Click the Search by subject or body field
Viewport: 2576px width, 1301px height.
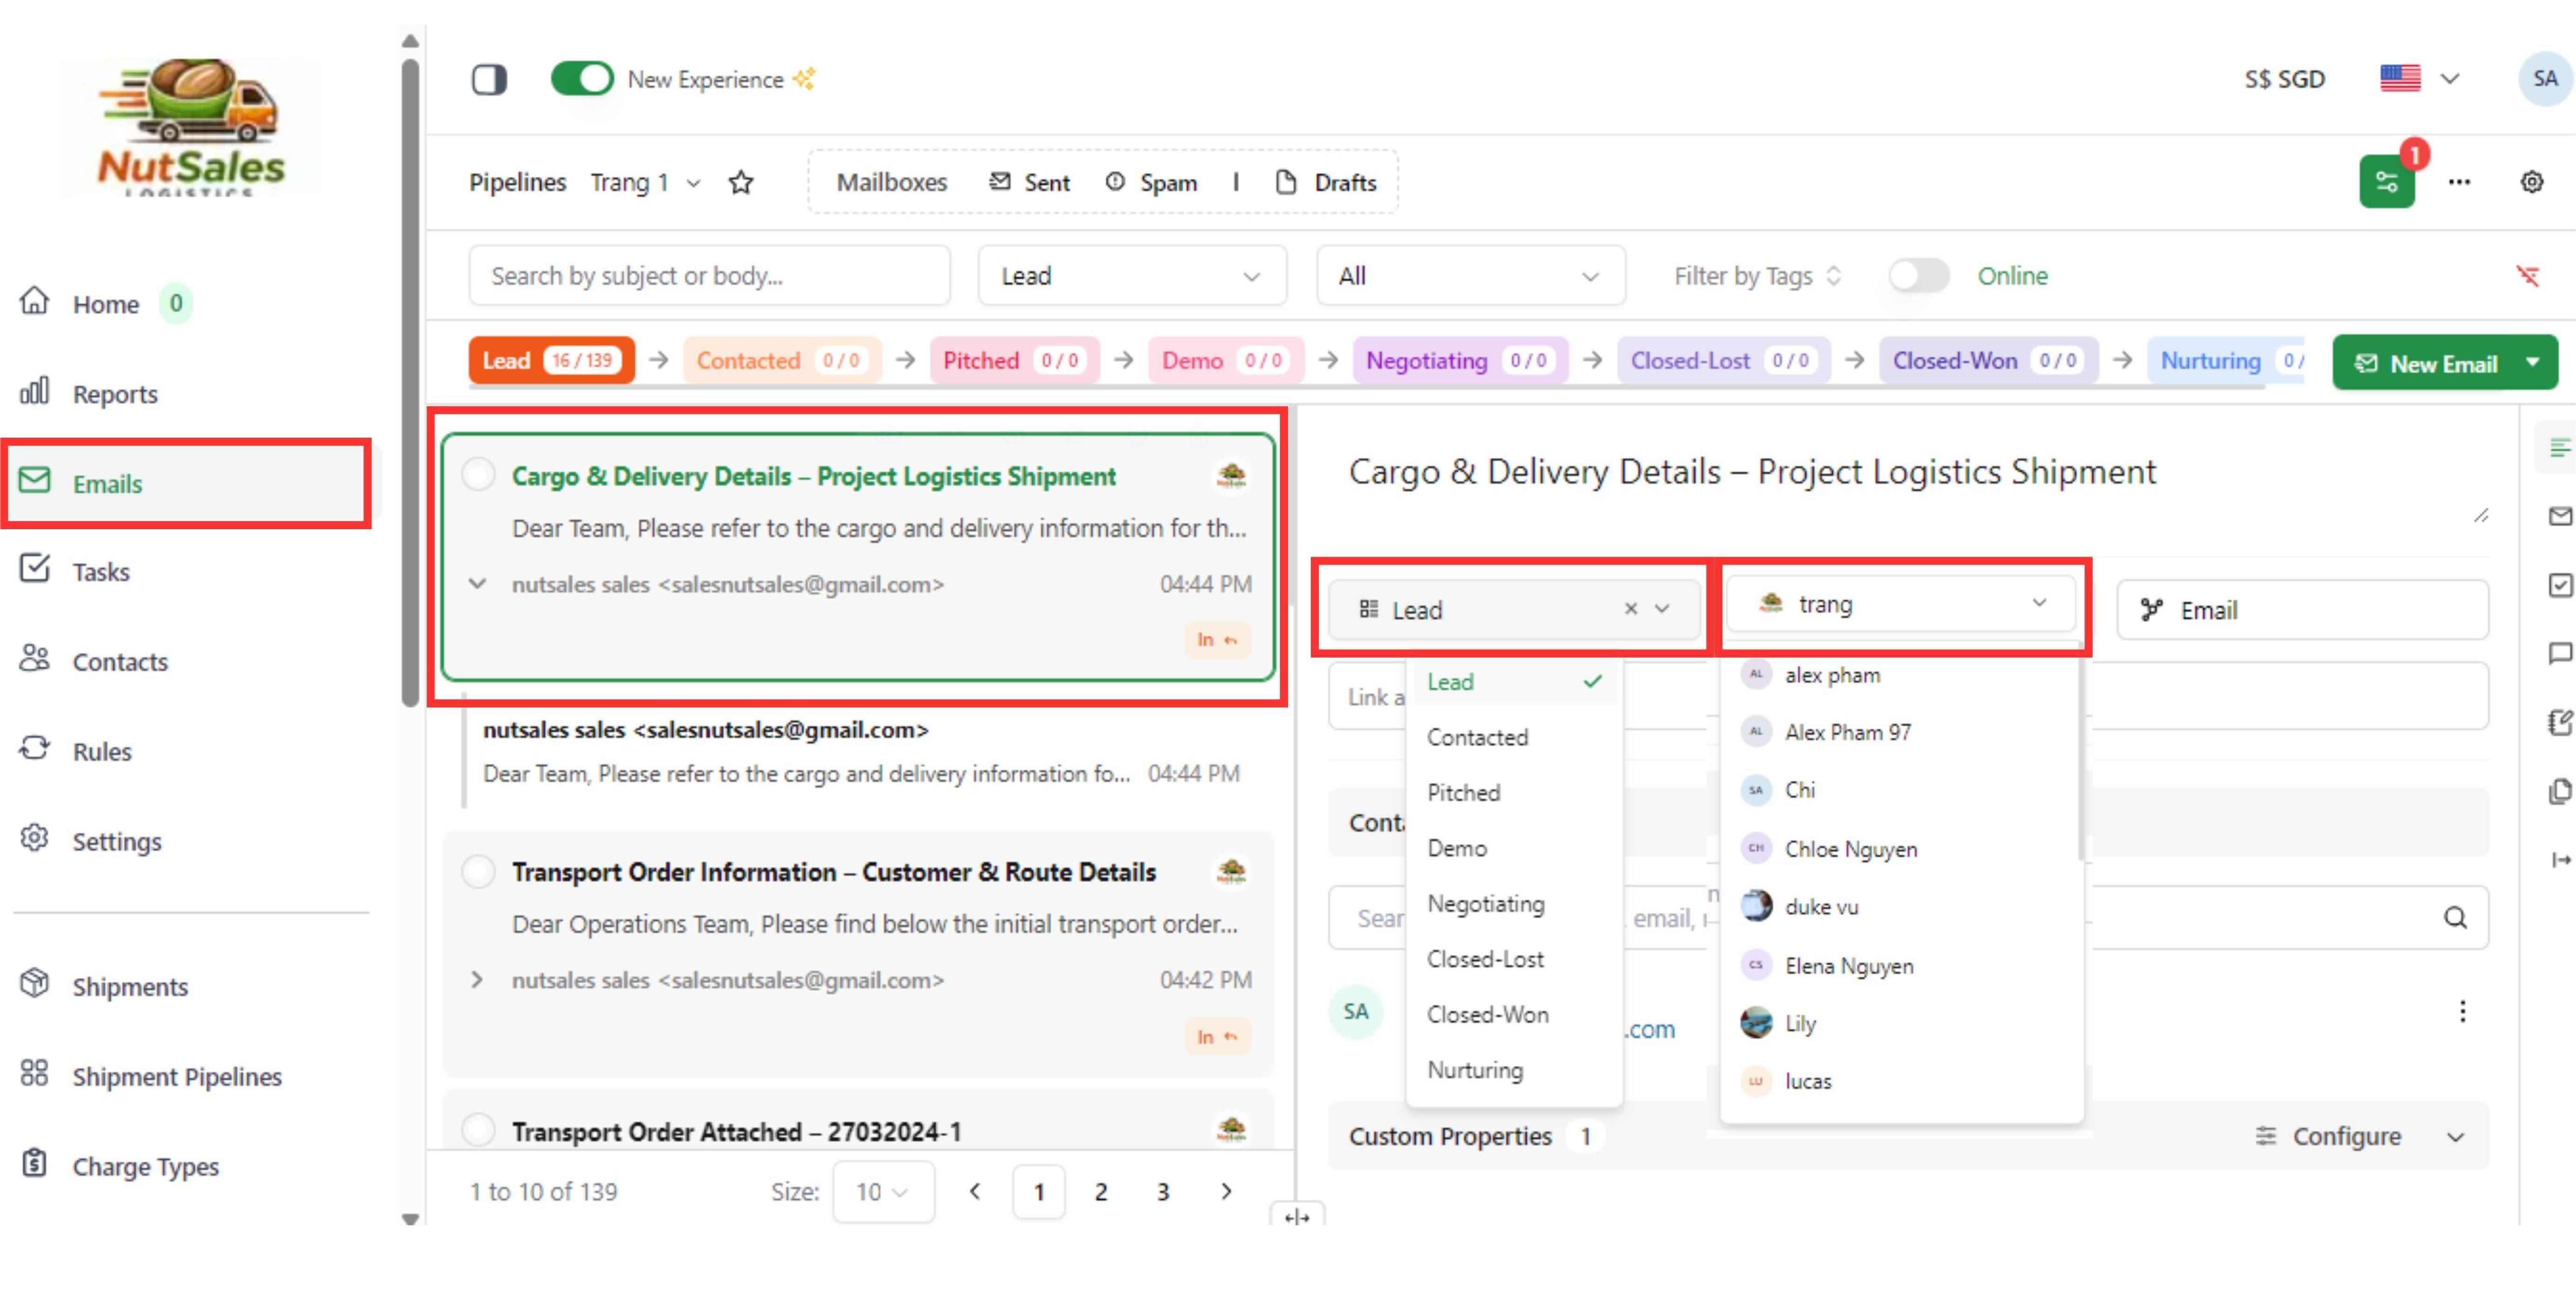(x=709, y=276)
